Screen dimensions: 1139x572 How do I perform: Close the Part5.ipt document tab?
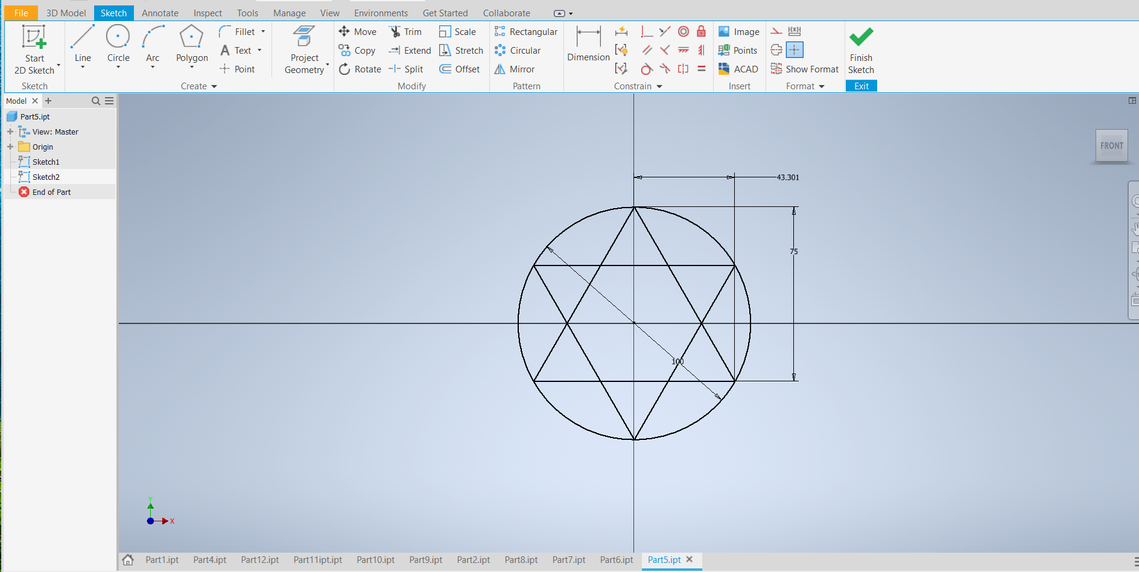pyautogui.click(x=690, y=559)
